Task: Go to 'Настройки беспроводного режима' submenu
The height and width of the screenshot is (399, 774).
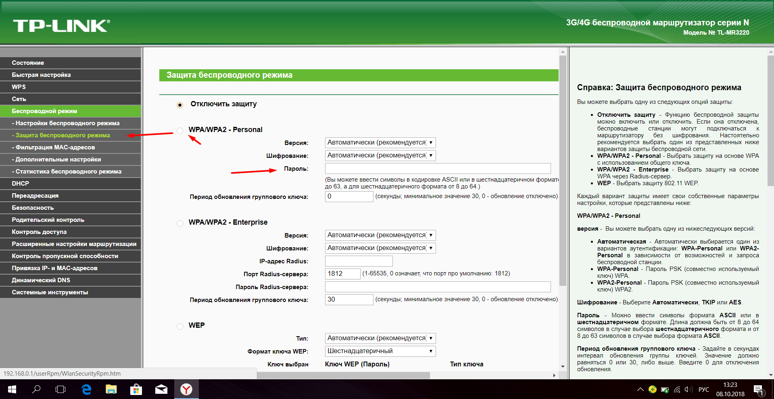Action: pyautogui.click(x=71, y=123)
